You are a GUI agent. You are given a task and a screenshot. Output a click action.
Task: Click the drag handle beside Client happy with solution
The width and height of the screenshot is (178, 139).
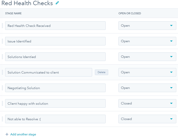(x=2, y=104)
